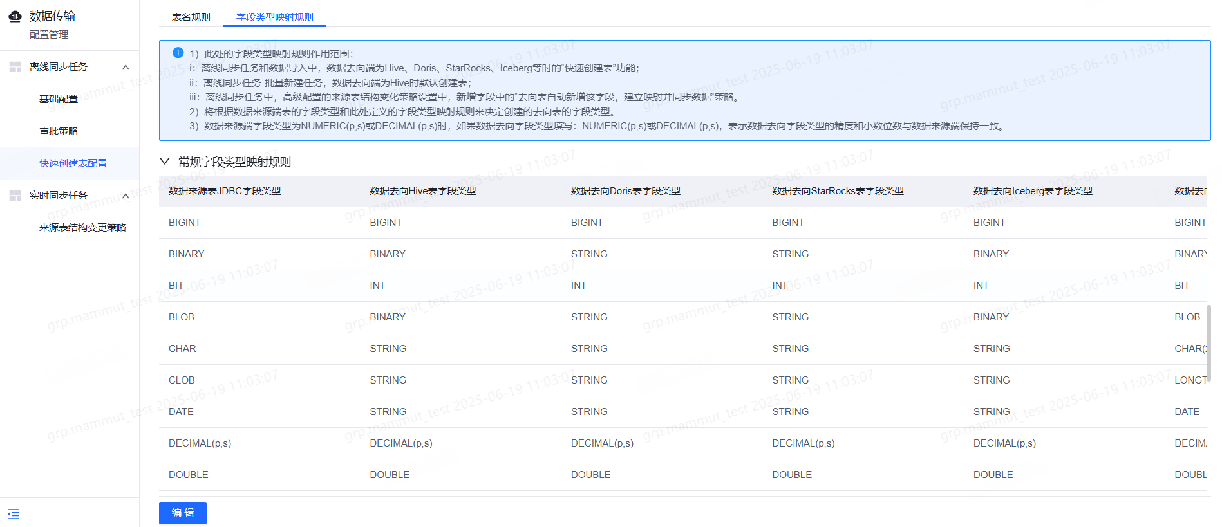This screenshot has width=1222, height=527.
Task: Click the 离线同步任务 grid icon
Action: [15, 67]
